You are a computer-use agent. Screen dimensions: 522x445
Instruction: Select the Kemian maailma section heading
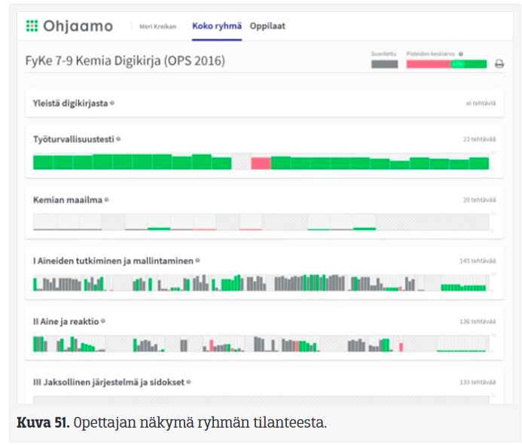68,200
